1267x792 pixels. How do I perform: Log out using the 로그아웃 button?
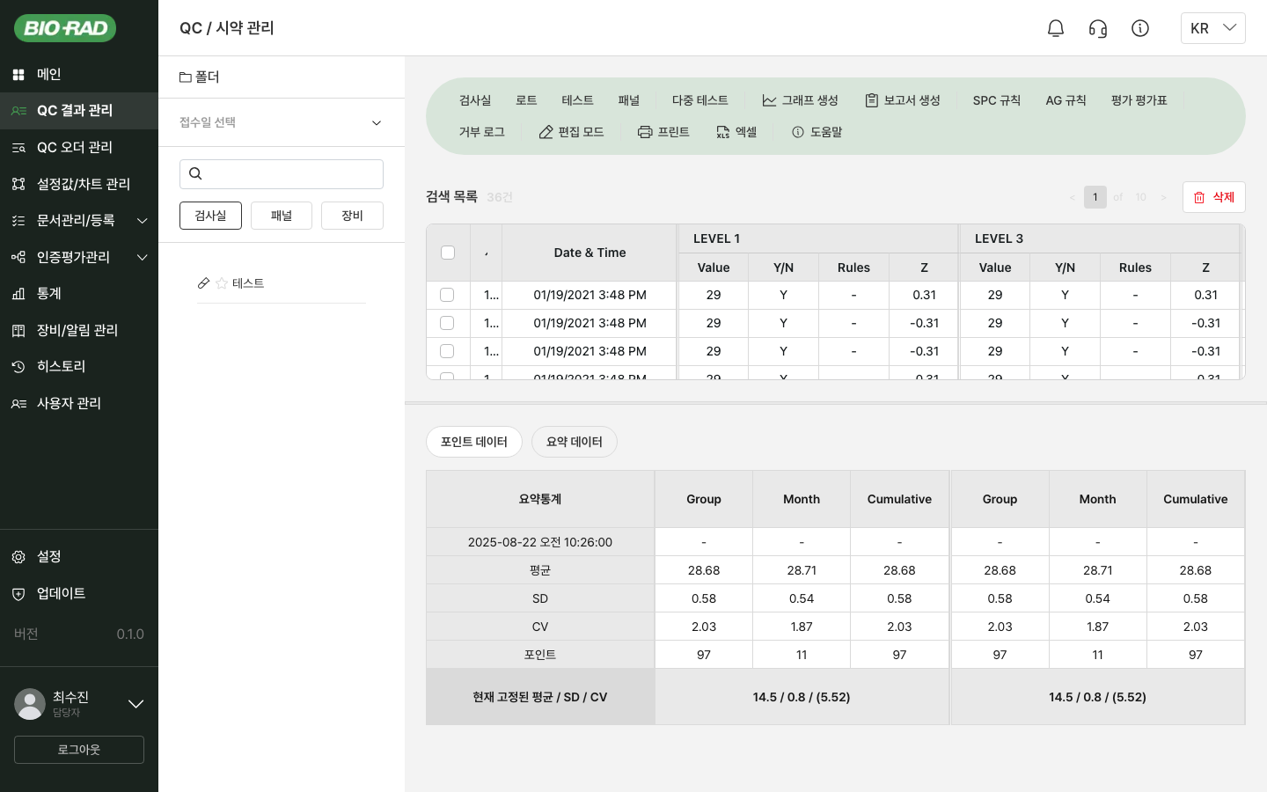coord(78,750)
